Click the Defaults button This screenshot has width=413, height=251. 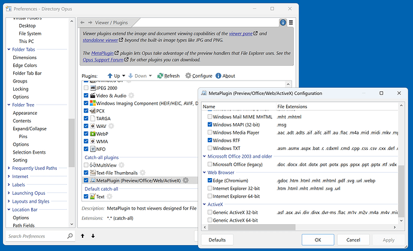point(217,240)
